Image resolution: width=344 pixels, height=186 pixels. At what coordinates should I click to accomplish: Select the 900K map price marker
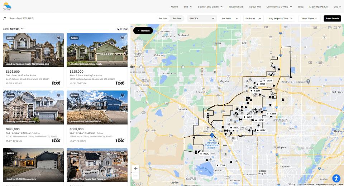205,154
